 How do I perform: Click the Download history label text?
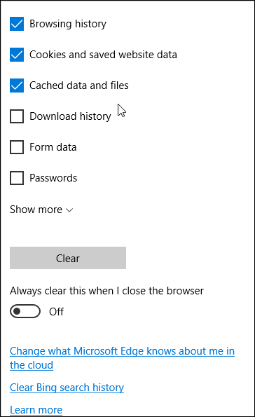(70, 116)
